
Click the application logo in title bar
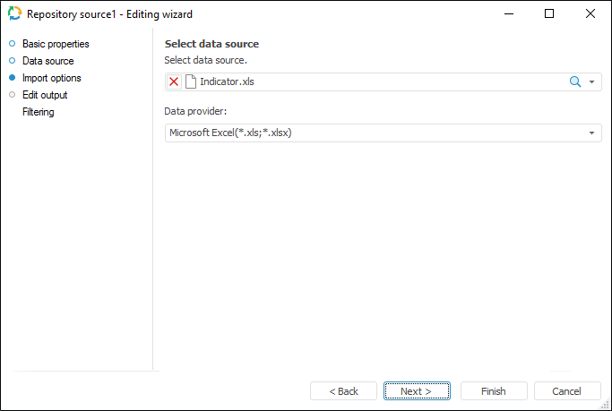14,14
